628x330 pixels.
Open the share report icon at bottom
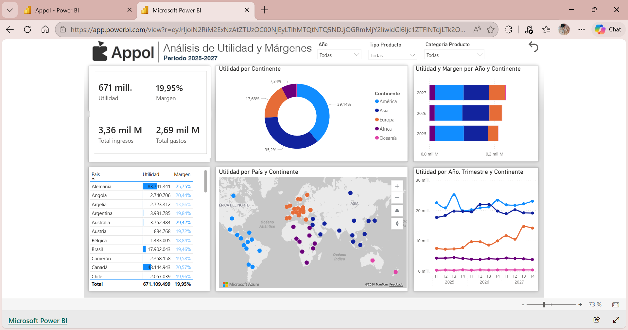(597, 320)
